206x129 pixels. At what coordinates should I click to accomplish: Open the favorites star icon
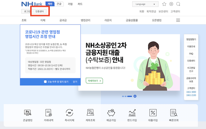pyautogui.click(x=164, y=4)
